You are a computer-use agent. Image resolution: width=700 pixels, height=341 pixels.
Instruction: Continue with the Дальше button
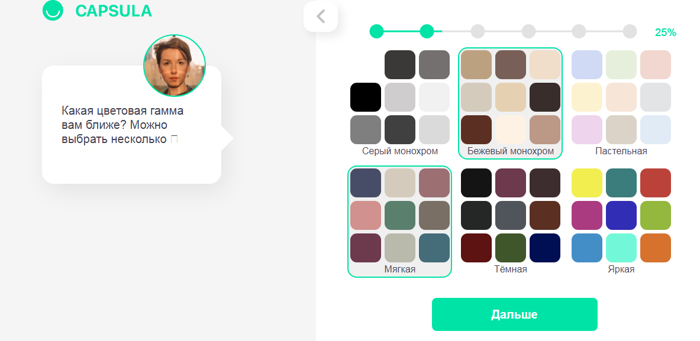point(514,314)
